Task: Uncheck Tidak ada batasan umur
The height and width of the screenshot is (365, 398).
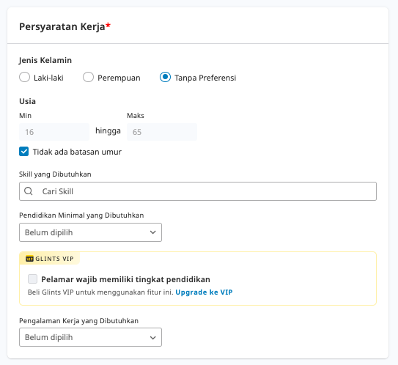Action: (24, 152)
